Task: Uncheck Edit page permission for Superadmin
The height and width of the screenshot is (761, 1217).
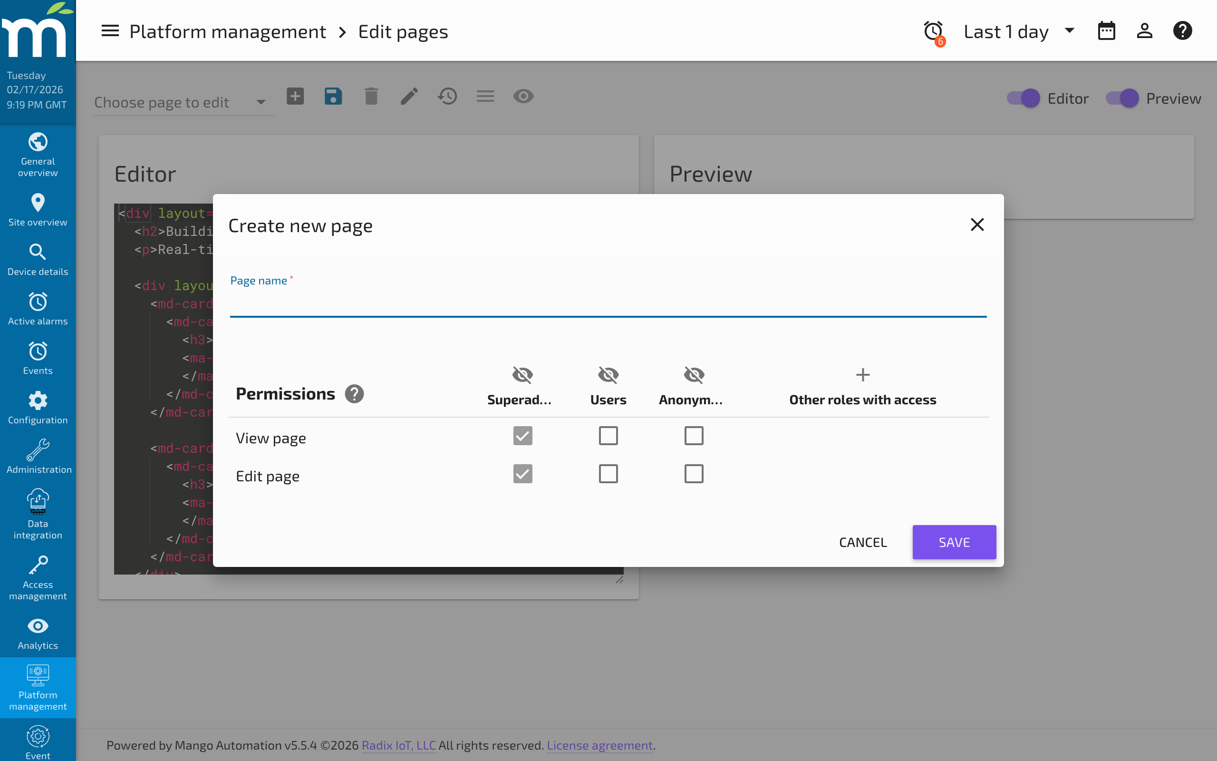Action: point(522,473)
